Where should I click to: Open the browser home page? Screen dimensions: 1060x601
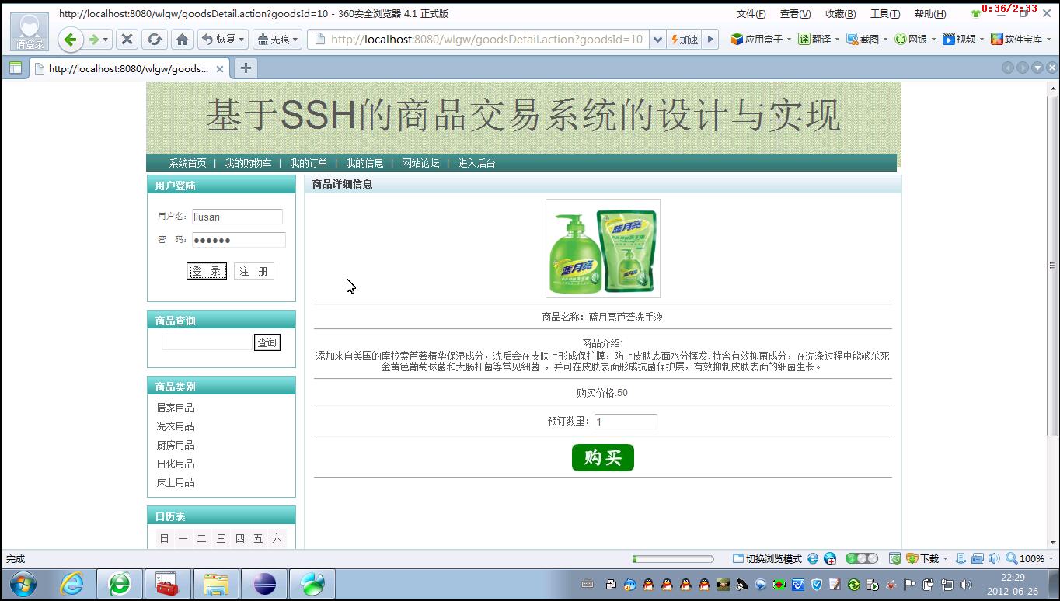[182, 40]
